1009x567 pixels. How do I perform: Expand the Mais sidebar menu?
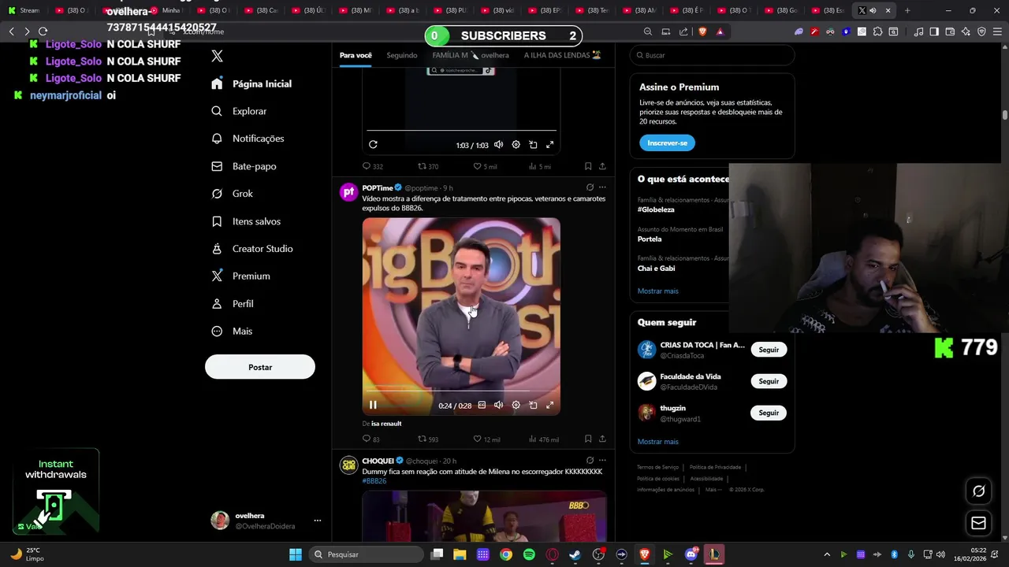point(232,332)
